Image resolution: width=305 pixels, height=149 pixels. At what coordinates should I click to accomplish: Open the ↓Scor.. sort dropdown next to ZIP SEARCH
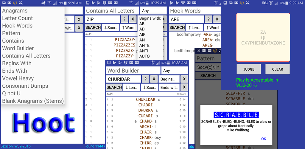click(110, 27)
